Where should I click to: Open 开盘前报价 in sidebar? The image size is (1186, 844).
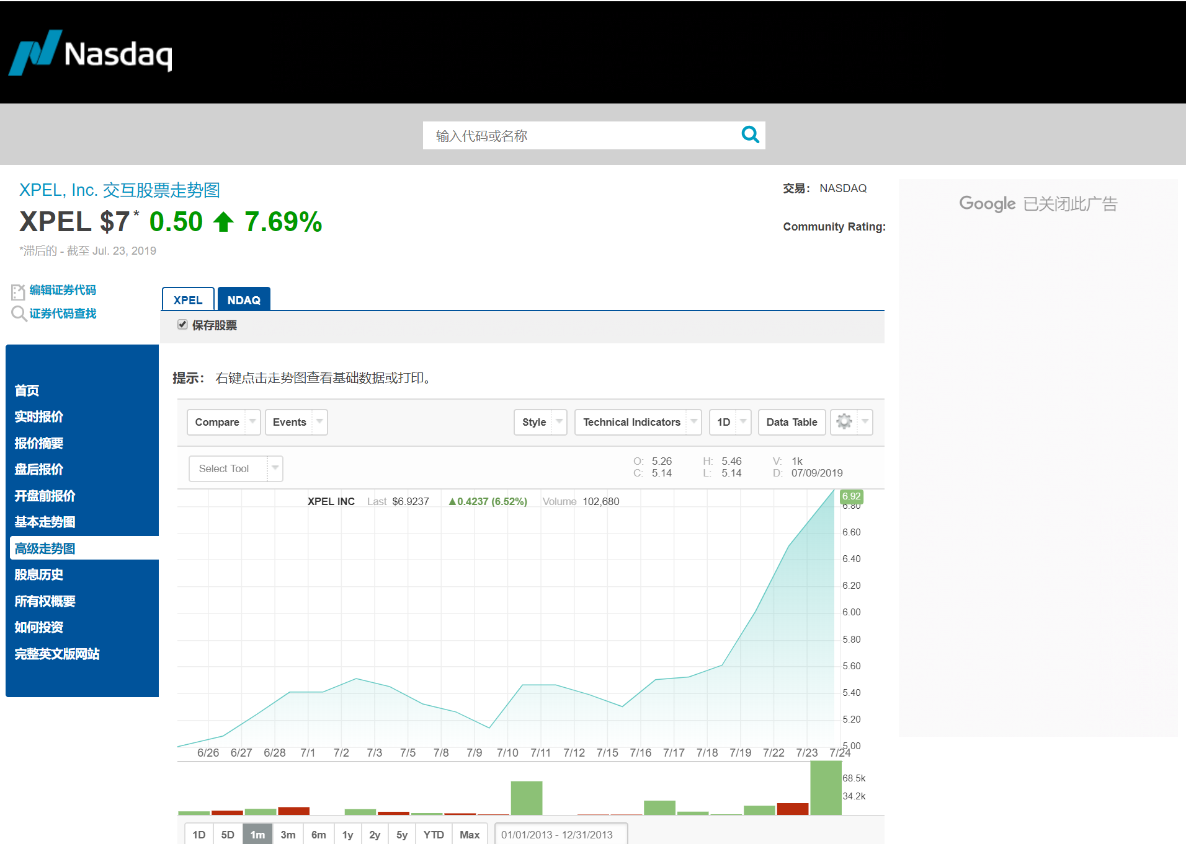[45, 496]
